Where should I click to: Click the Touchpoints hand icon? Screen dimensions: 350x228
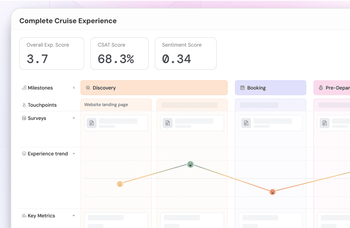[24, 105]
